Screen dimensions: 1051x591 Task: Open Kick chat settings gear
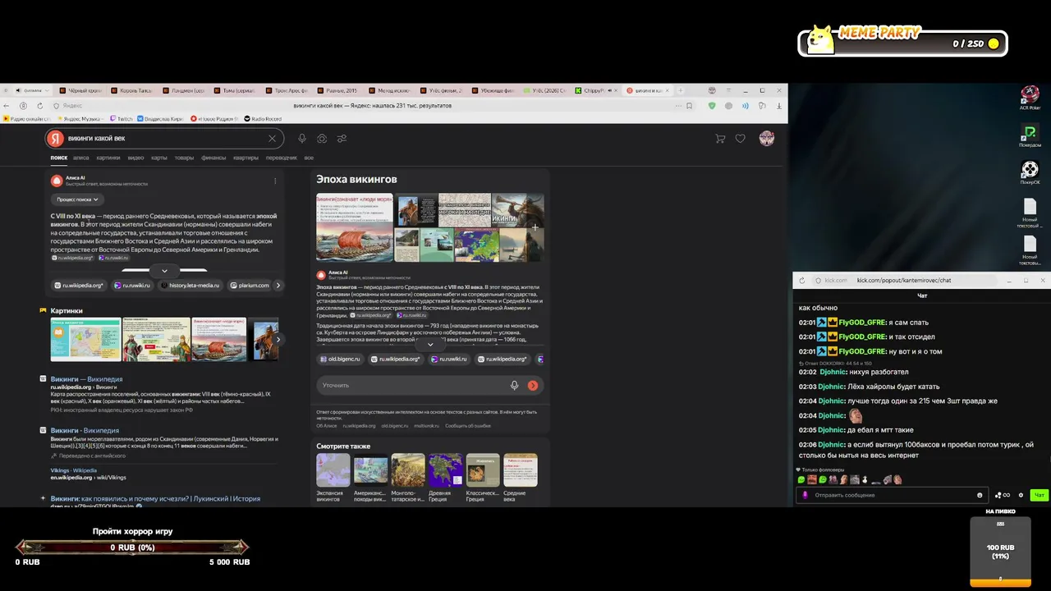click(1021, 495)
